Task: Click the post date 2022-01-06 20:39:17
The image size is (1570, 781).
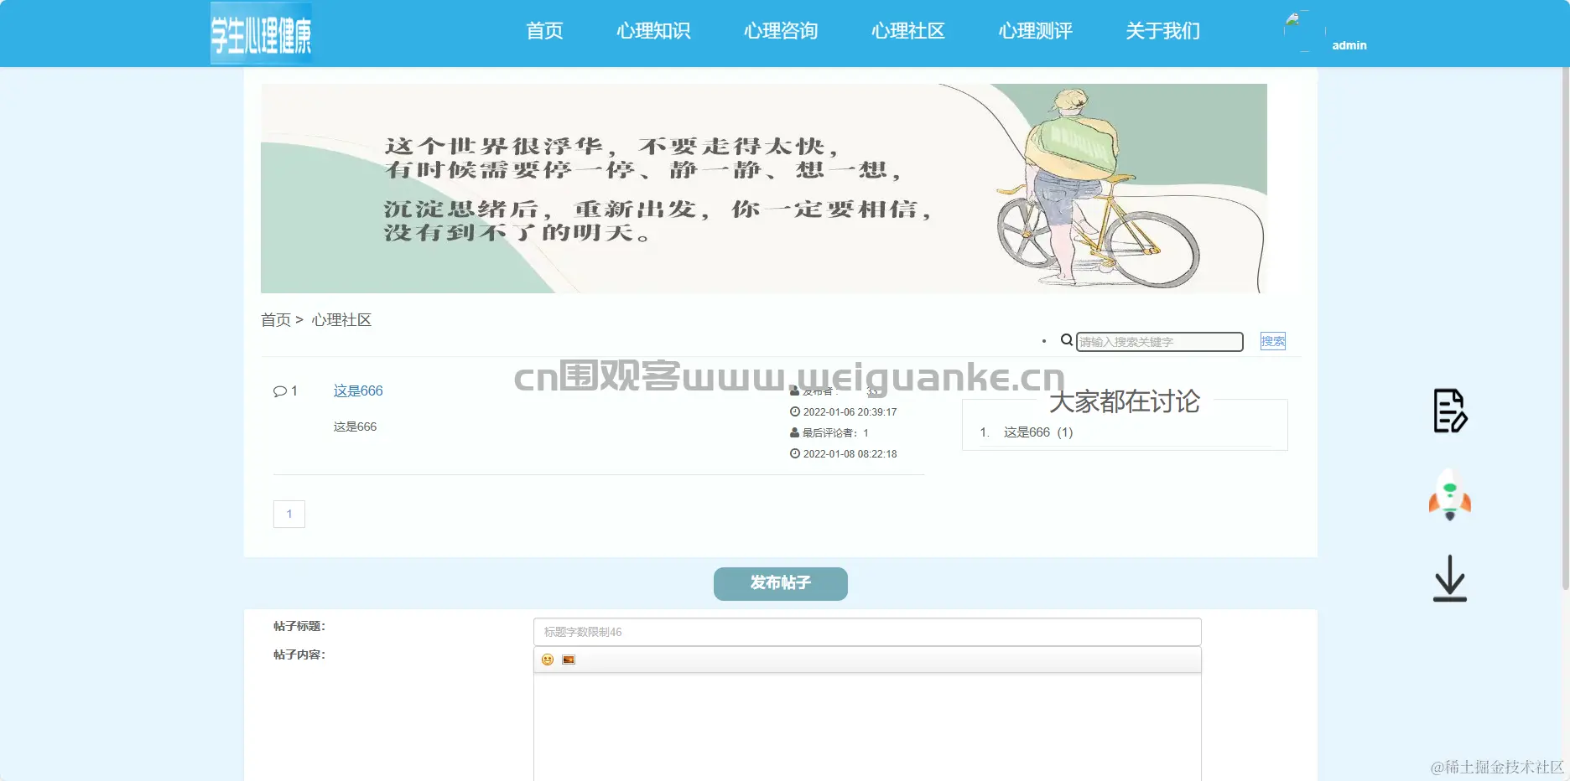Action: 850,412
